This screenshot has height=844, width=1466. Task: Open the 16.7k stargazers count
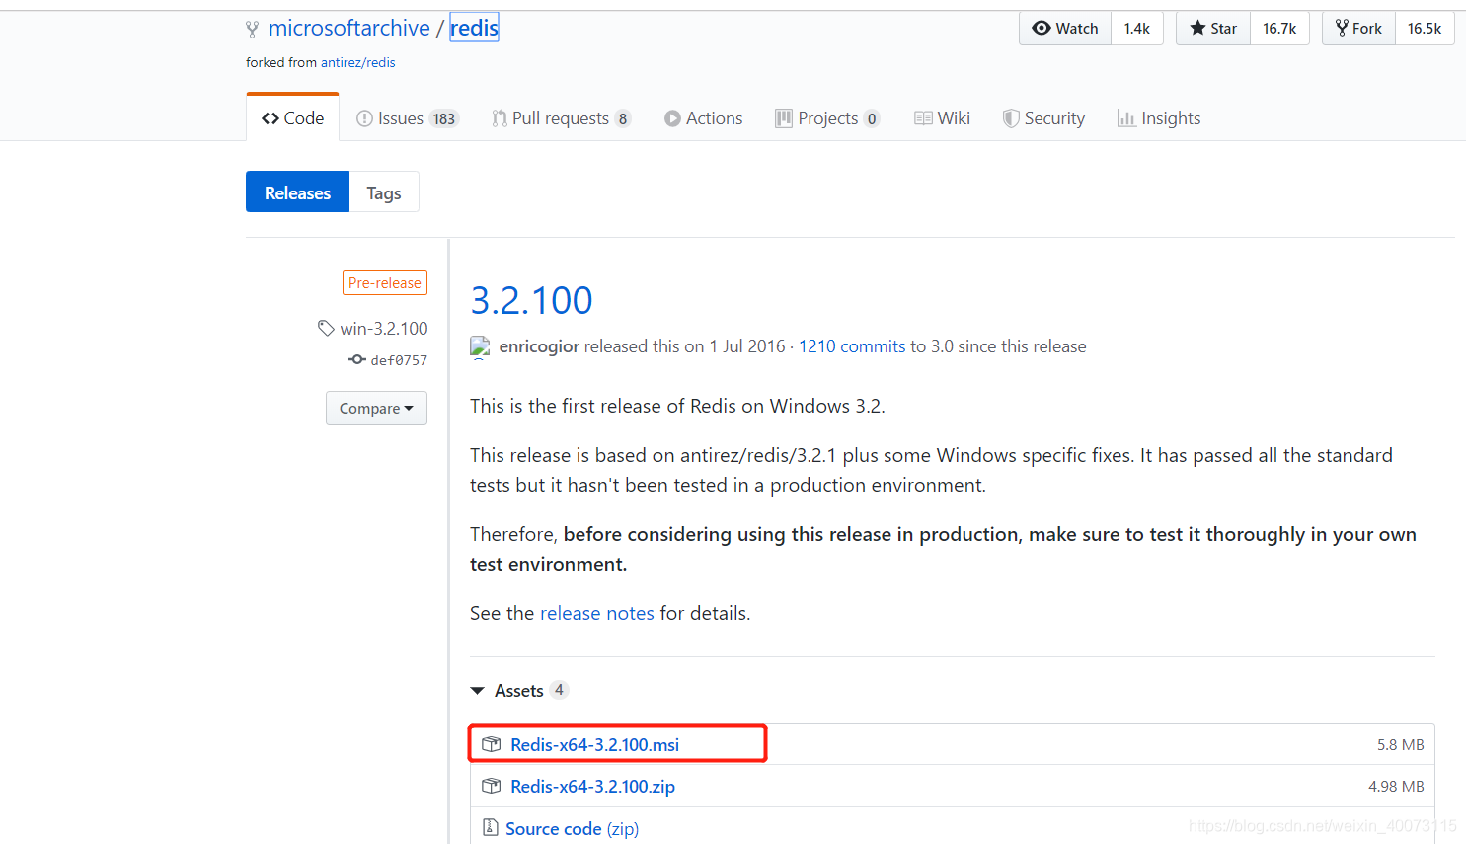pyautogui.click(x=1279, y=29)
